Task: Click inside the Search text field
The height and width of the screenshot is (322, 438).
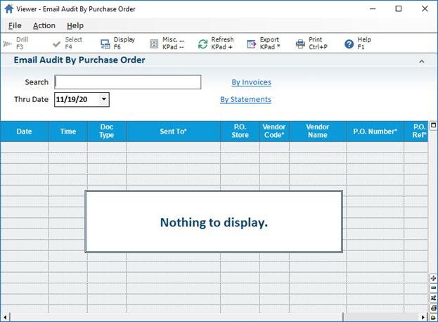Action: tap(128, 82)
